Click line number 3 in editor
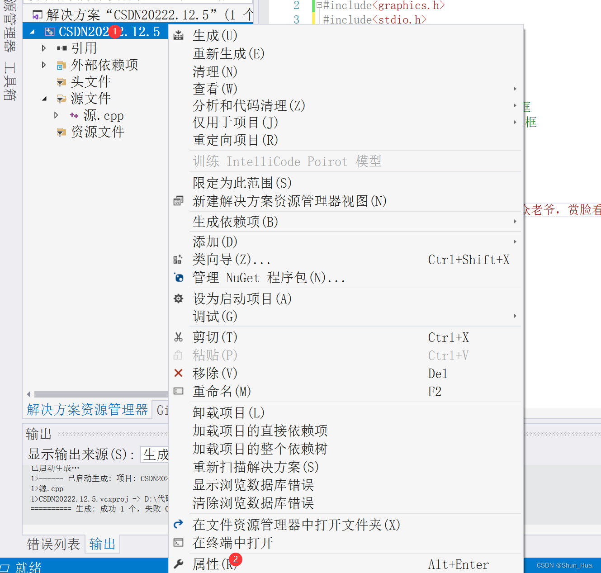Image resolution: width=601 pixels, height=573 pixels. [x=296, y=19]
